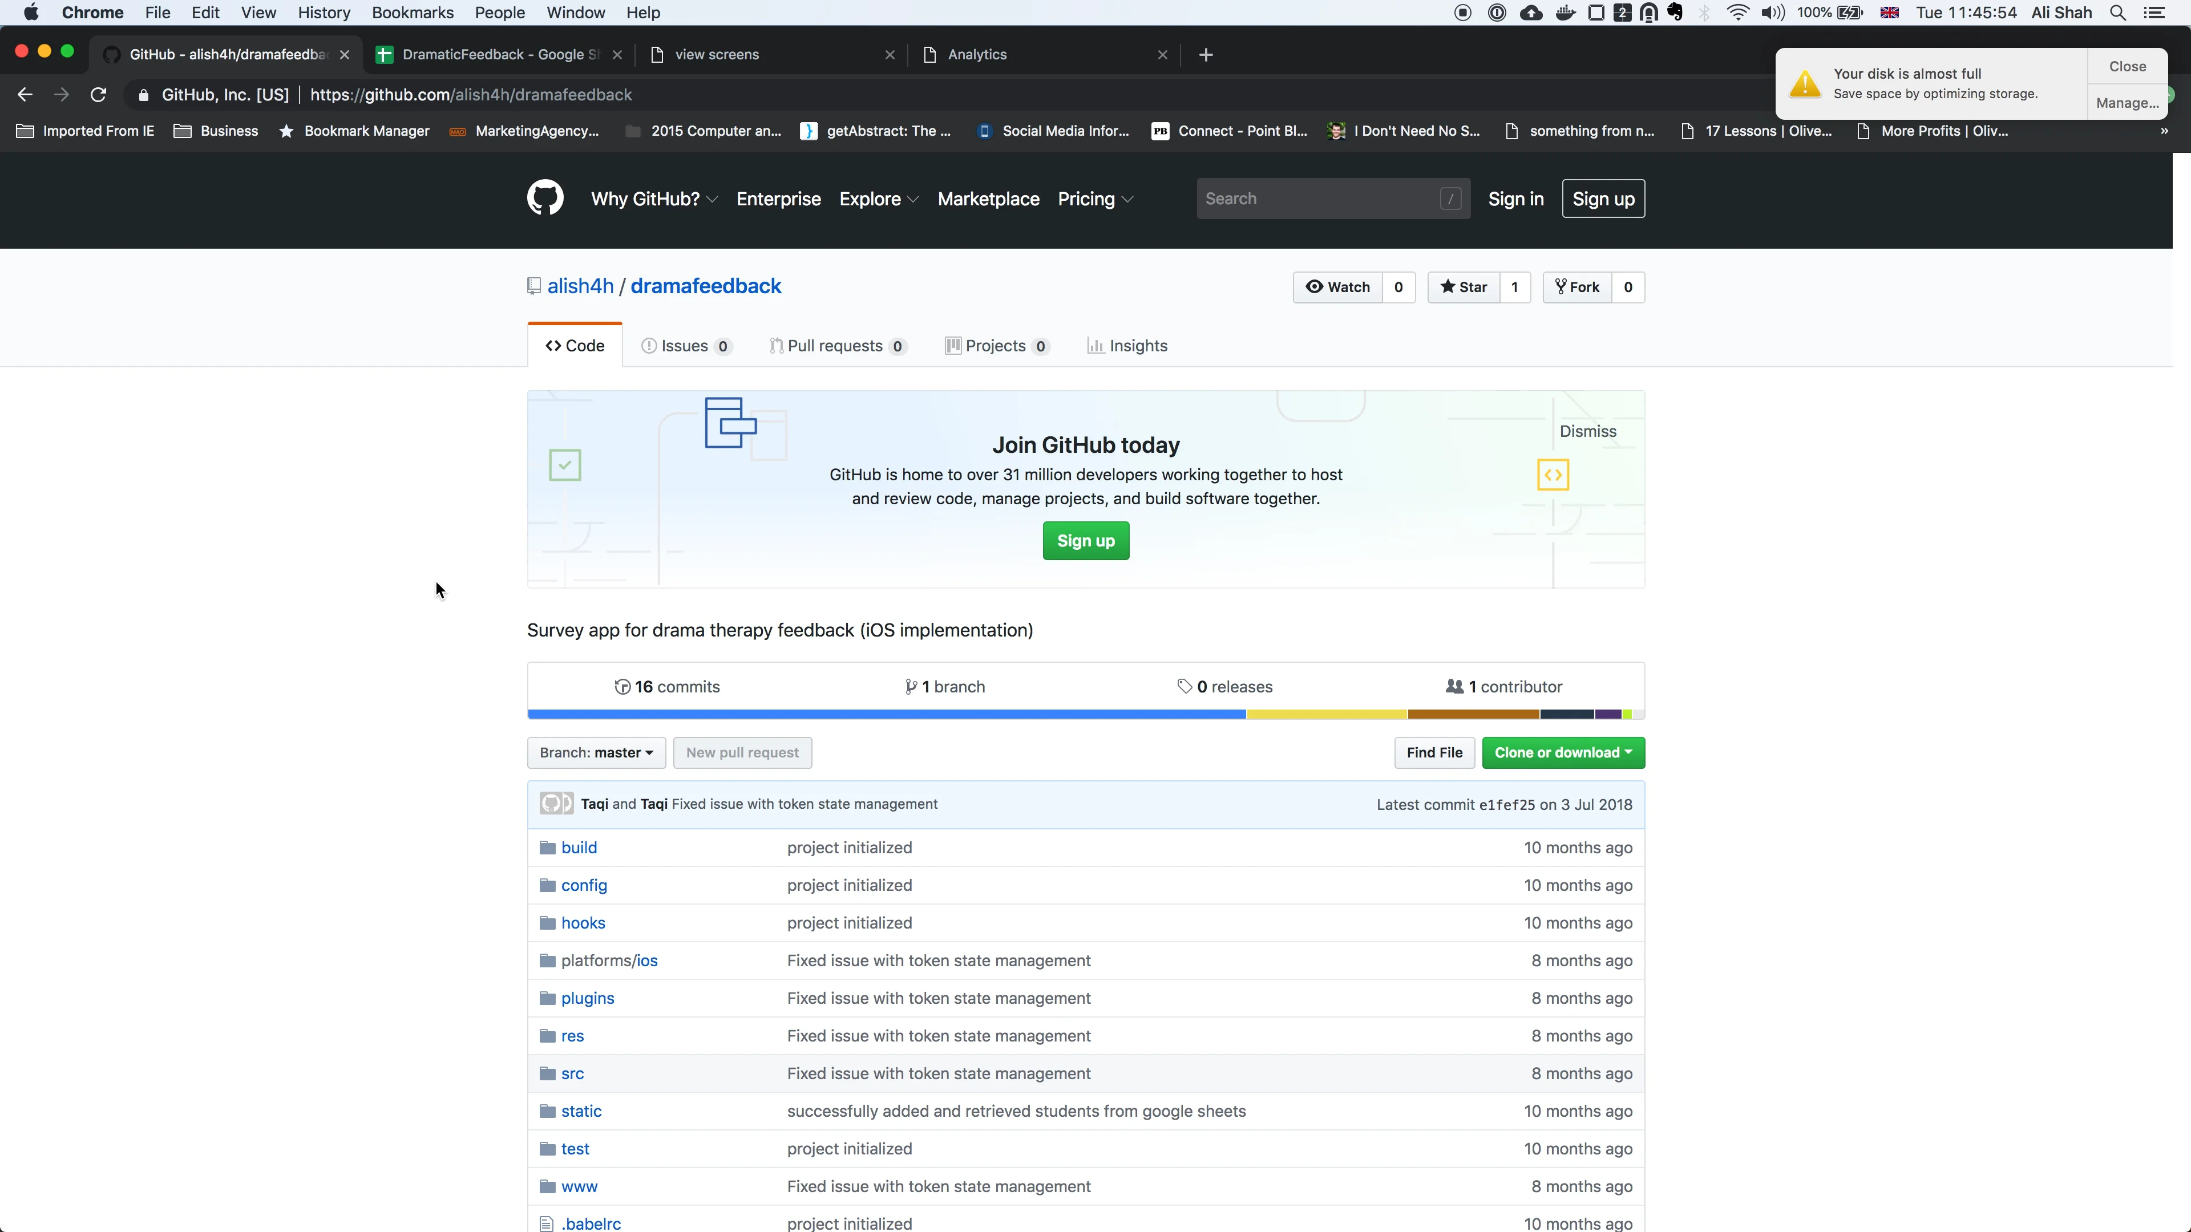Dismiss the Join GitHub banner

[x=1588, y=431]
